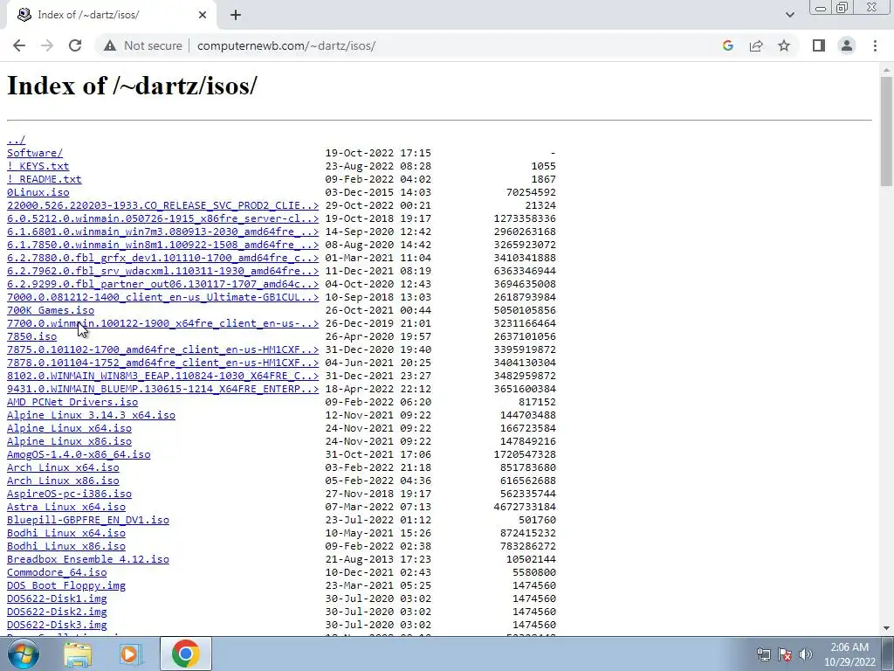Click the Chrome taskbar icon
This screenshot has width=894, height=671.
pyautogui.click(x=185, y=654)
